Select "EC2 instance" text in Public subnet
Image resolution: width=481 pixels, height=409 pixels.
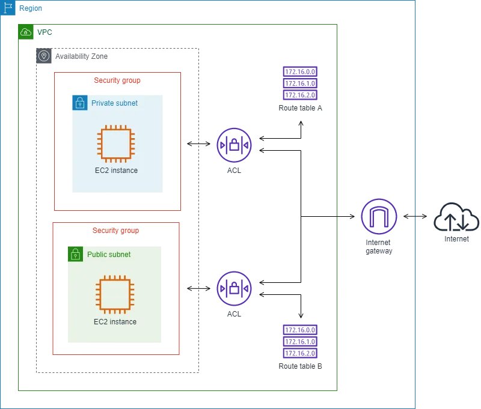click(x=115, y=322)
